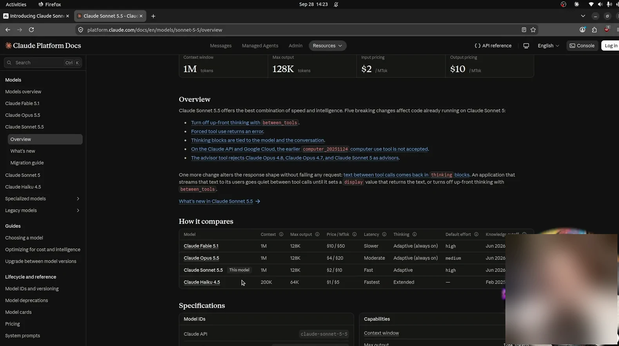
Task: Open the system volume indicator
Action: coord(600,4)
